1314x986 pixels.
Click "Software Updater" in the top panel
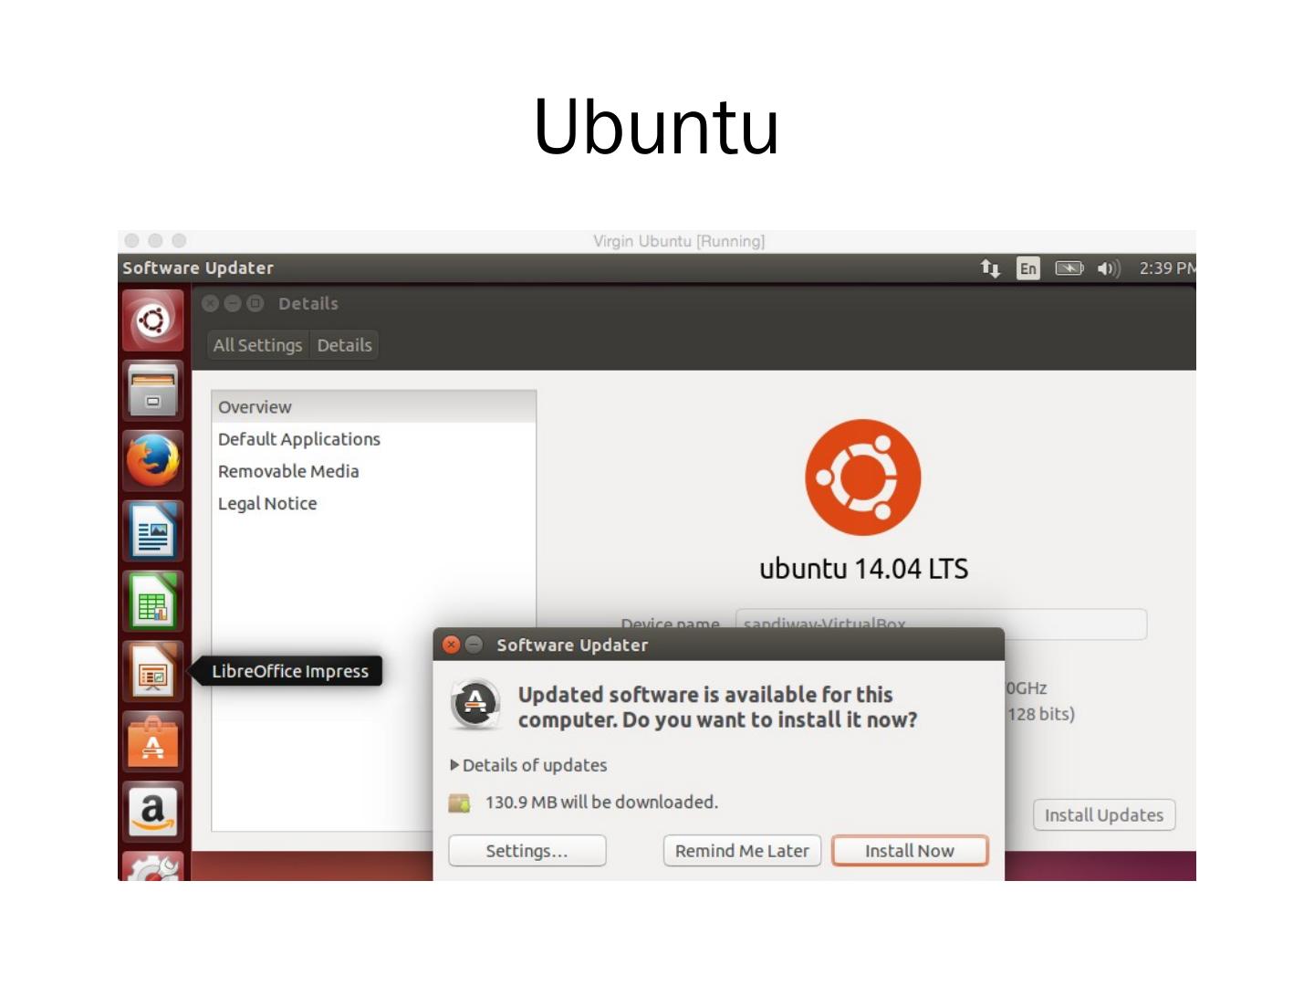click(198, 268)
